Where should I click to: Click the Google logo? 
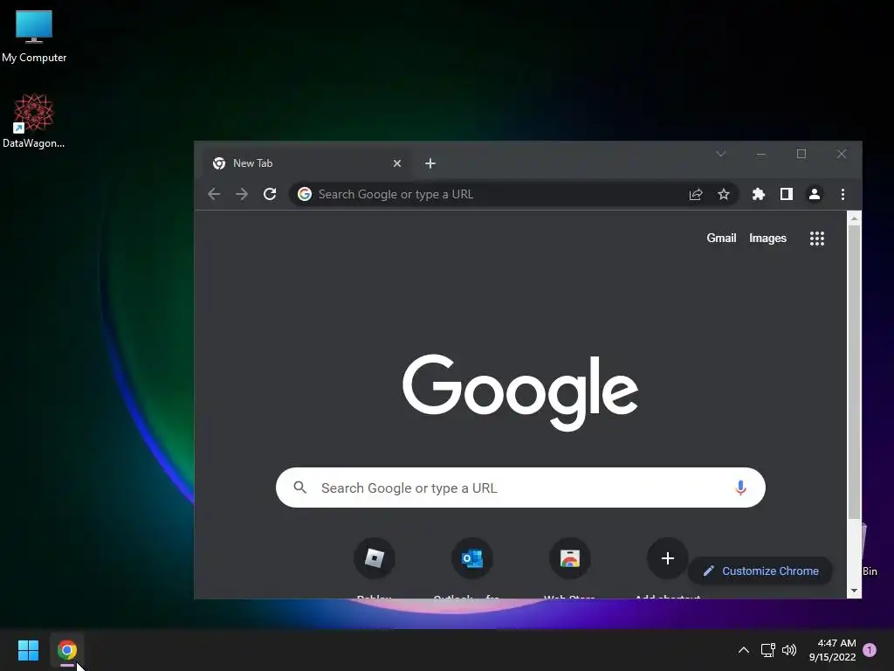pos(520,392)
